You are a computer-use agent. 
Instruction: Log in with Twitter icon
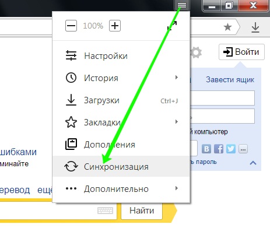[231, 149]
